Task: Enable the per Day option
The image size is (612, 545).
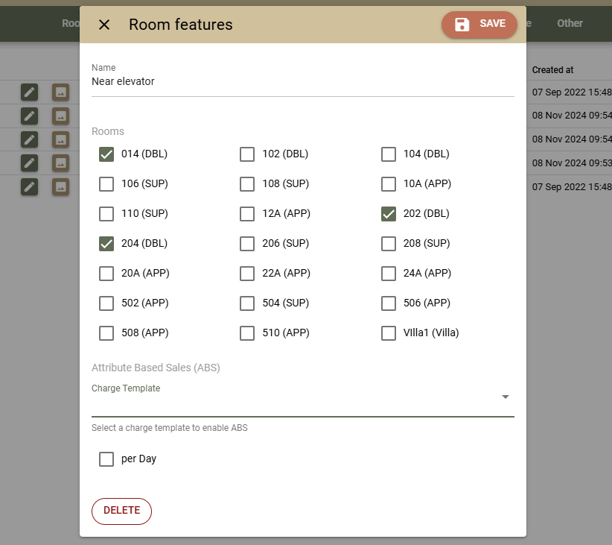Action: [106, 459]
